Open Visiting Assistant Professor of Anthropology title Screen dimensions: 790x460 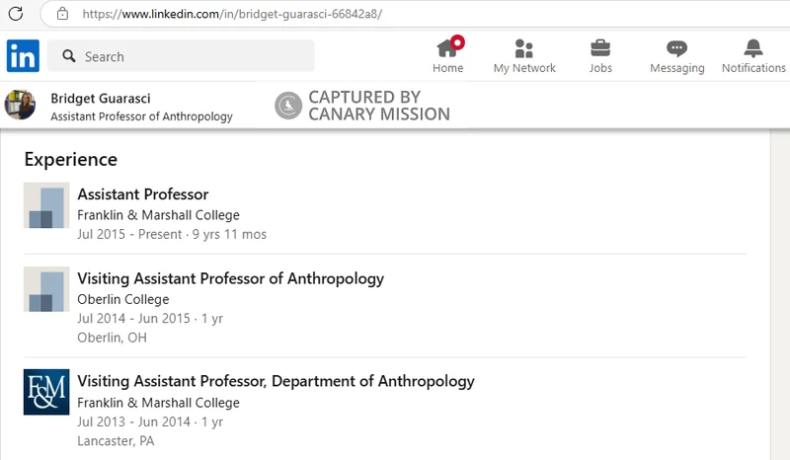[230, 278]
